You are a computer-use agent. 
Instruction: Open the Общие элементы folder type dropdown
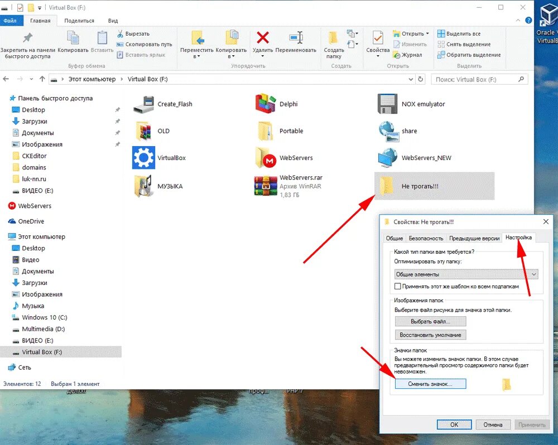(534, 274)
